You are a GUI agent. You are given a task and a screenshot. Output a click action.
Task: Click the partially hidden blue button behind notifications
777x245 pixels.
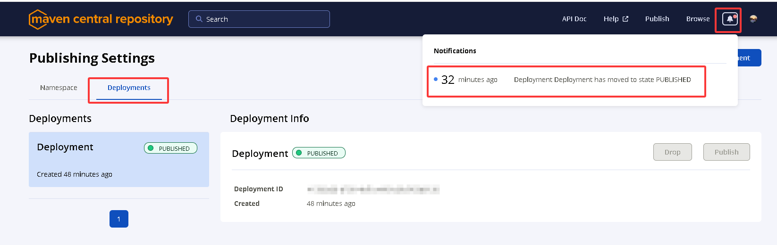(x=750, y=57)
